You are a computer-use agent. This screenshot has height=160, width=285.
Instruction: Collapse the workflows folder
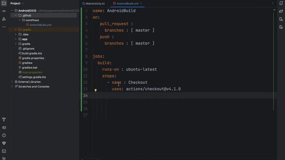coord(20,20)
